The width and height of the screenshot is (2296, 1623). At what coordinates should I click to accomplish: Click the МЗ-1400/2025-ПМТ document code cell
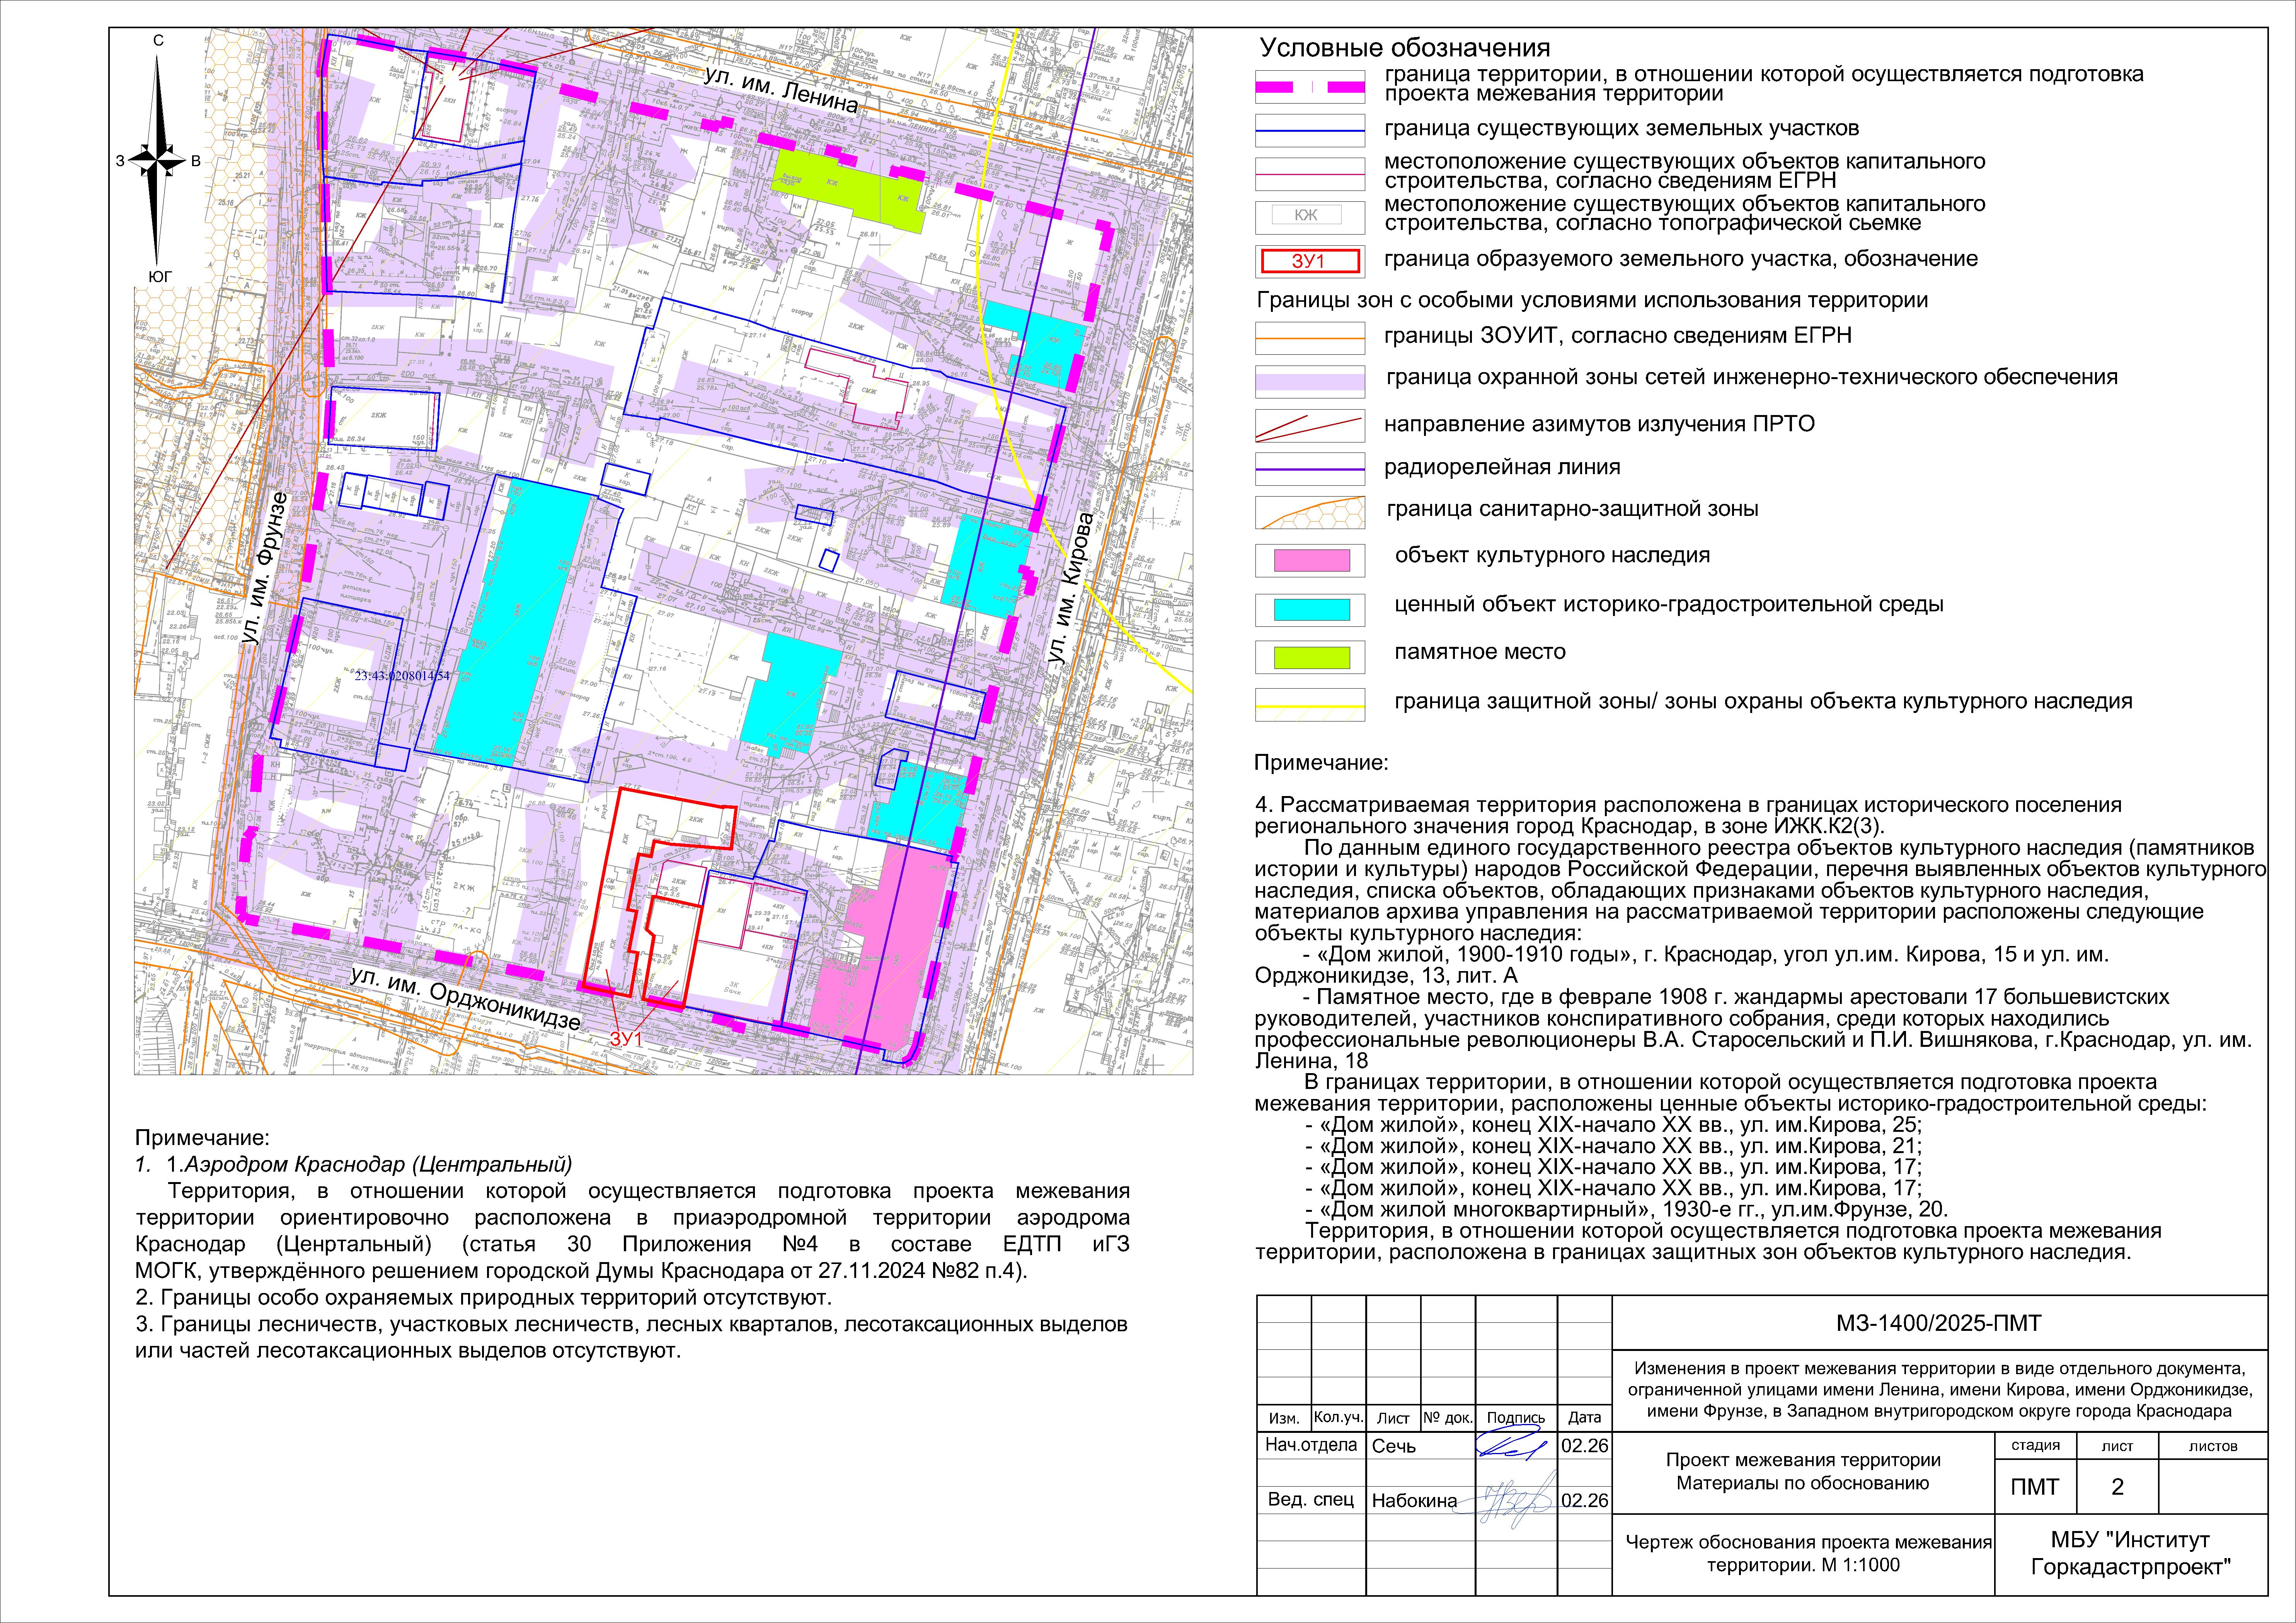click(x=1938, y=1323)
